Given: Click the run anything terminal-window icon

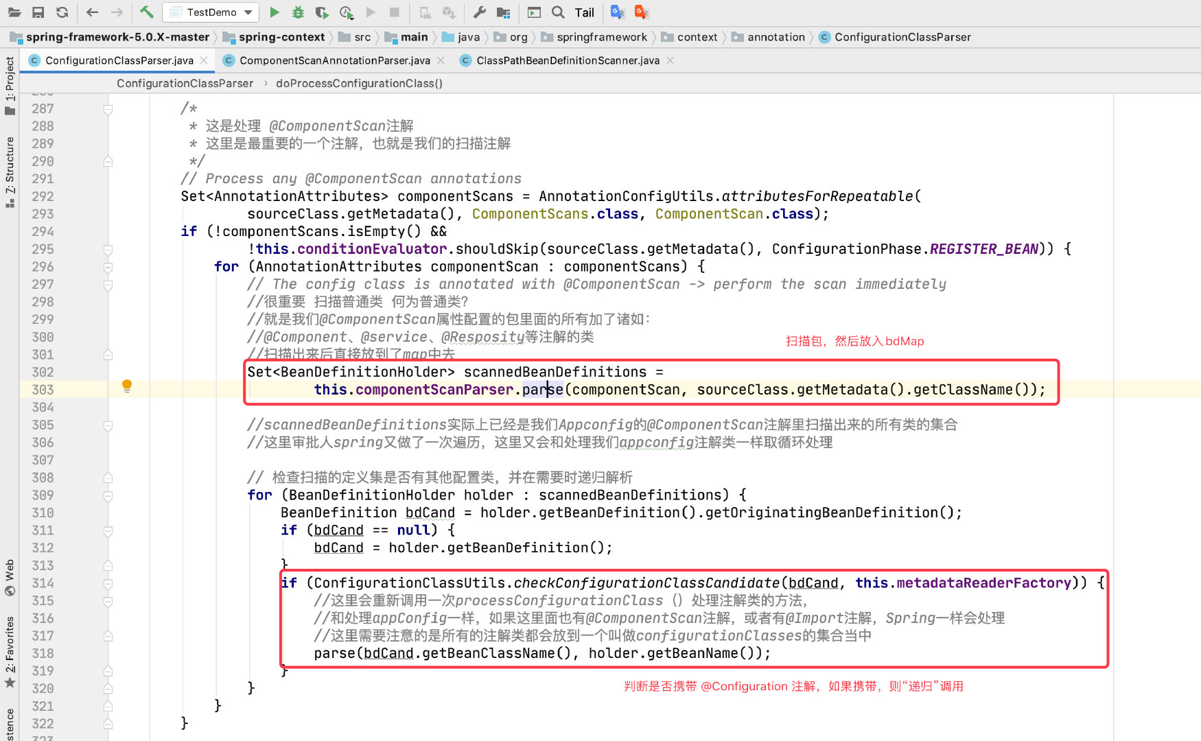Looking at the screenshot, I should (535, 12).
